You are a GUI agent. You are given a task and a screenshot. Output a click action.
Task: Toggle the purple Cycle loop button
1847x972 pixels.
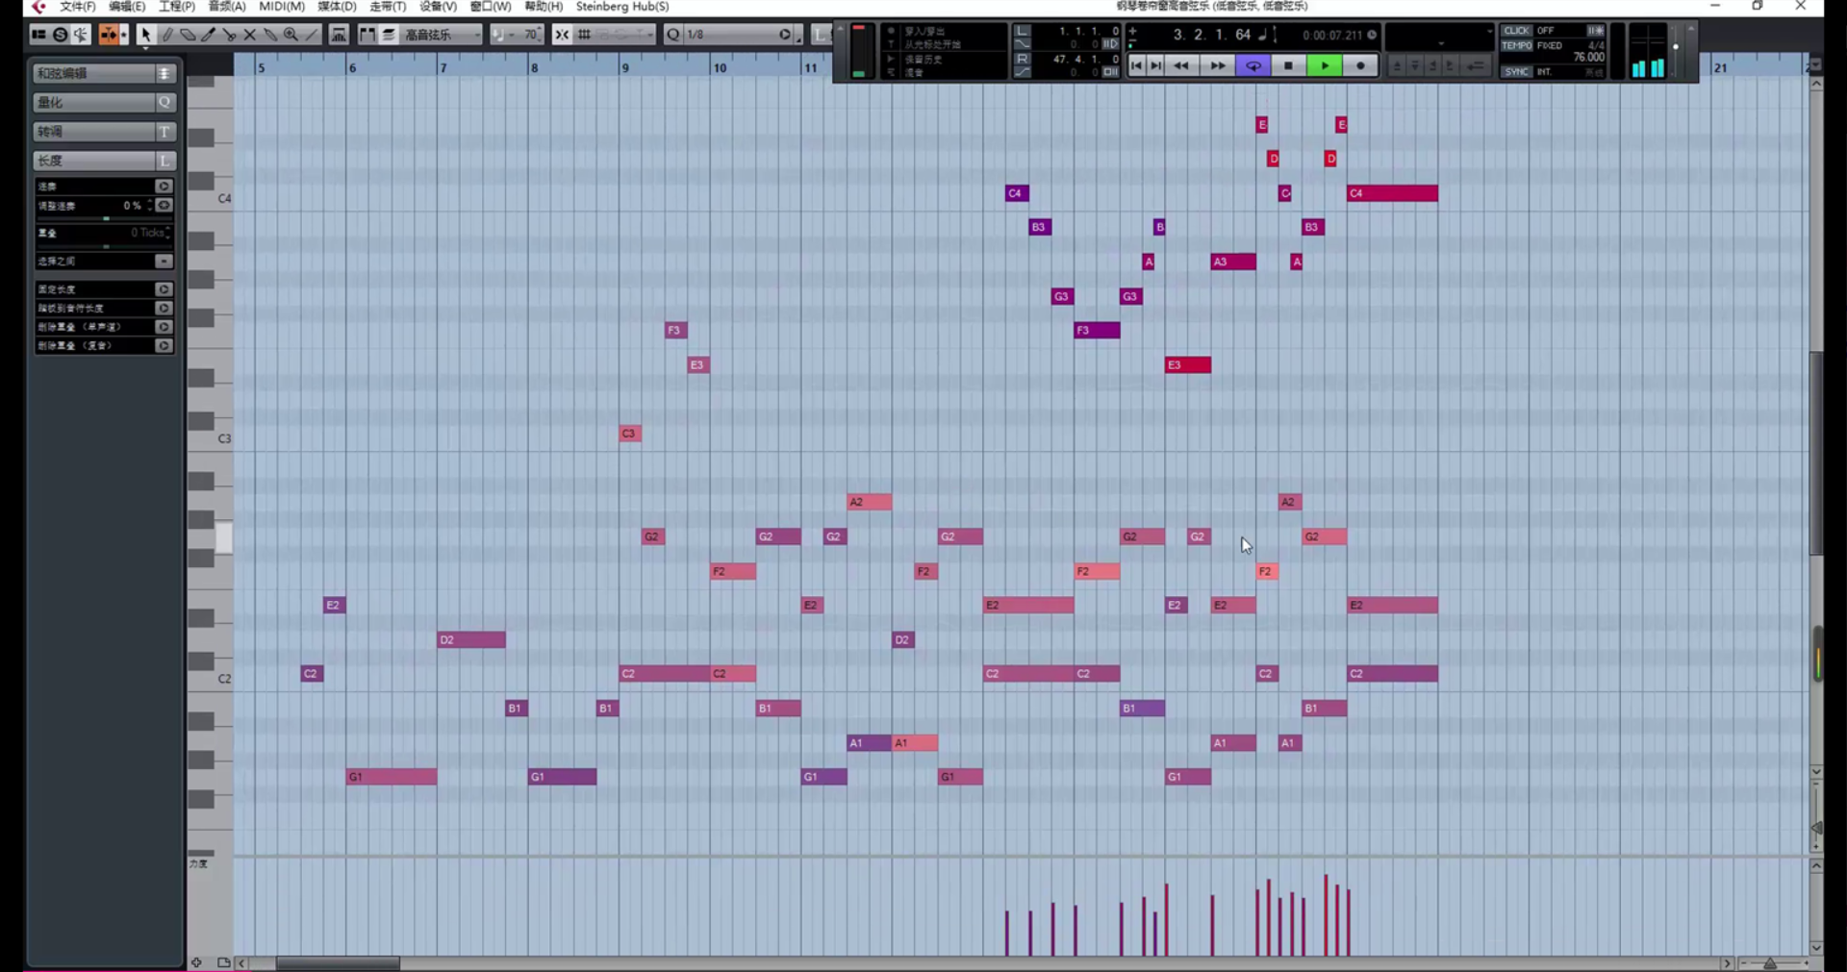1253,65
